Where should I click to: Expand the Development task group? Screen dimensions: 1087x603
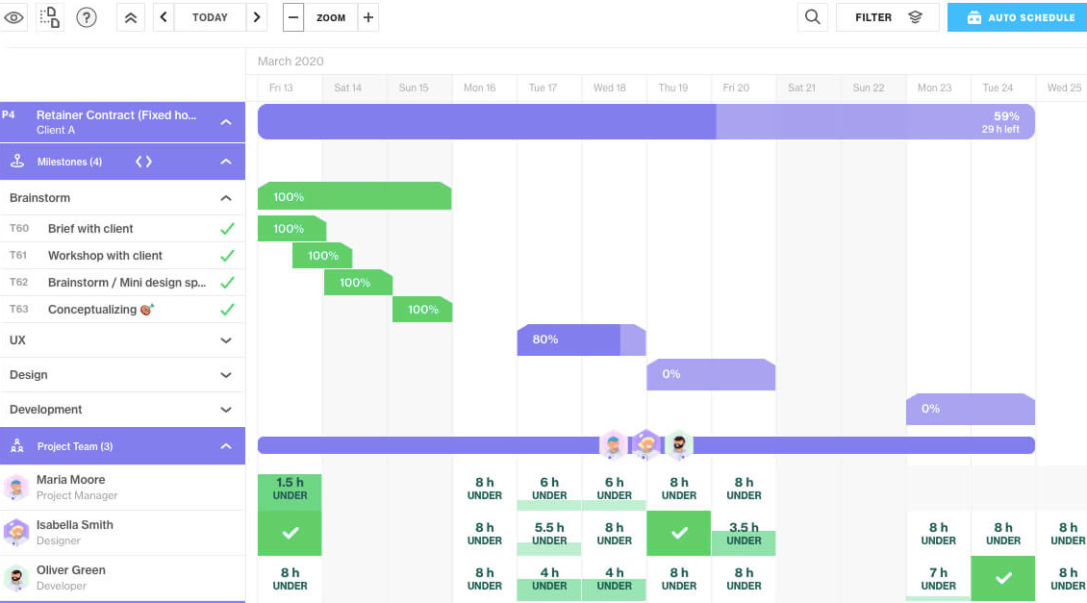click(x=226, y=410)
